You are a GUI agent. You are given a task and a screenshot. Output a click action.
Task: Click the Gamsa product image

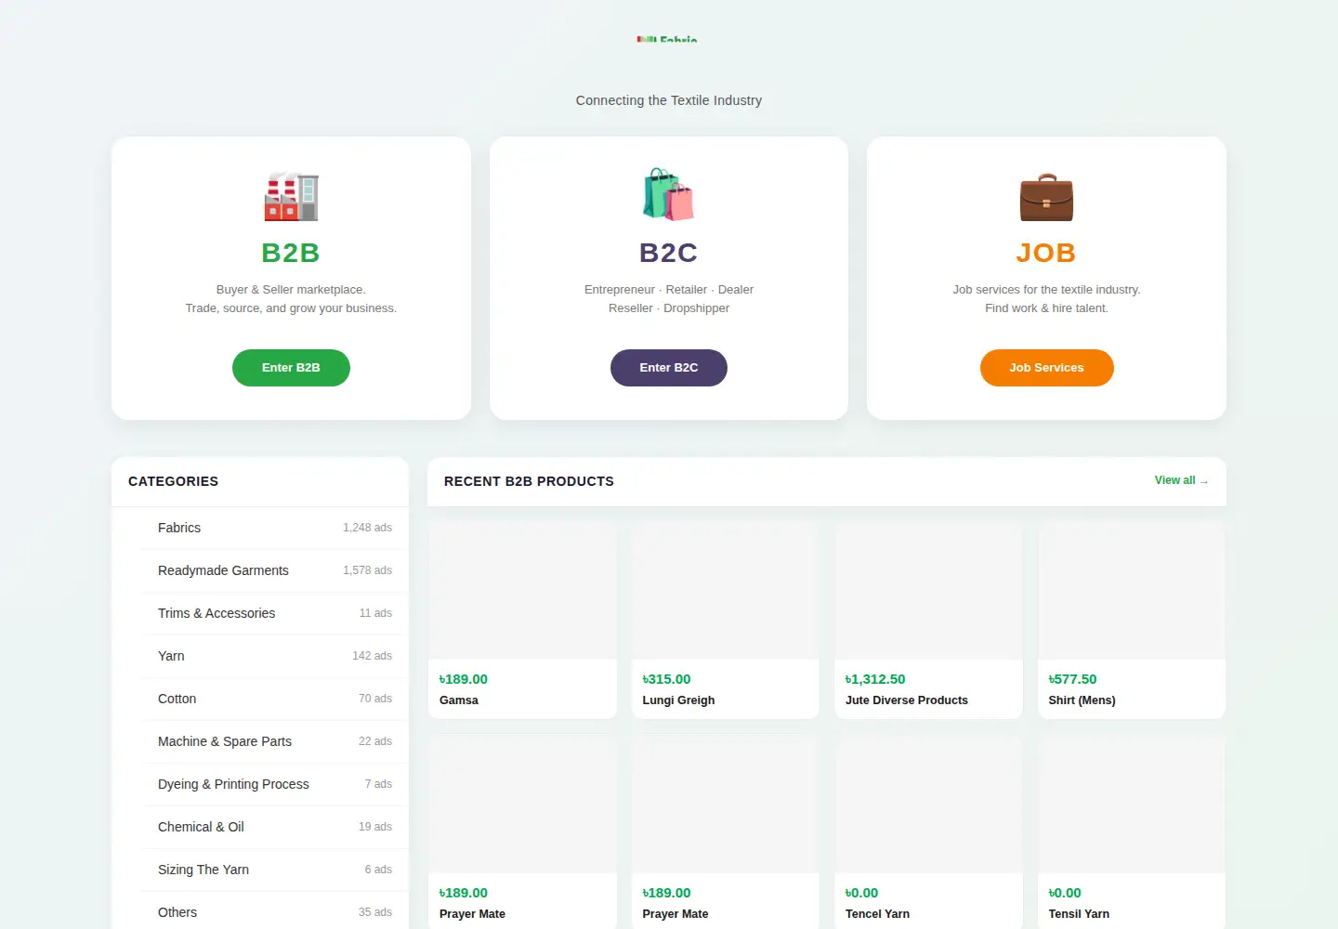(x=522, y=591)
